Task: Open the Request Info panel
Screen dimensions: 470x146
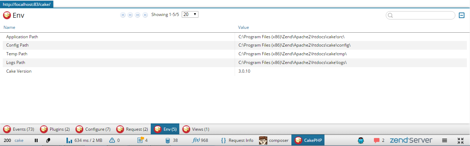Action: coord(237,140)
